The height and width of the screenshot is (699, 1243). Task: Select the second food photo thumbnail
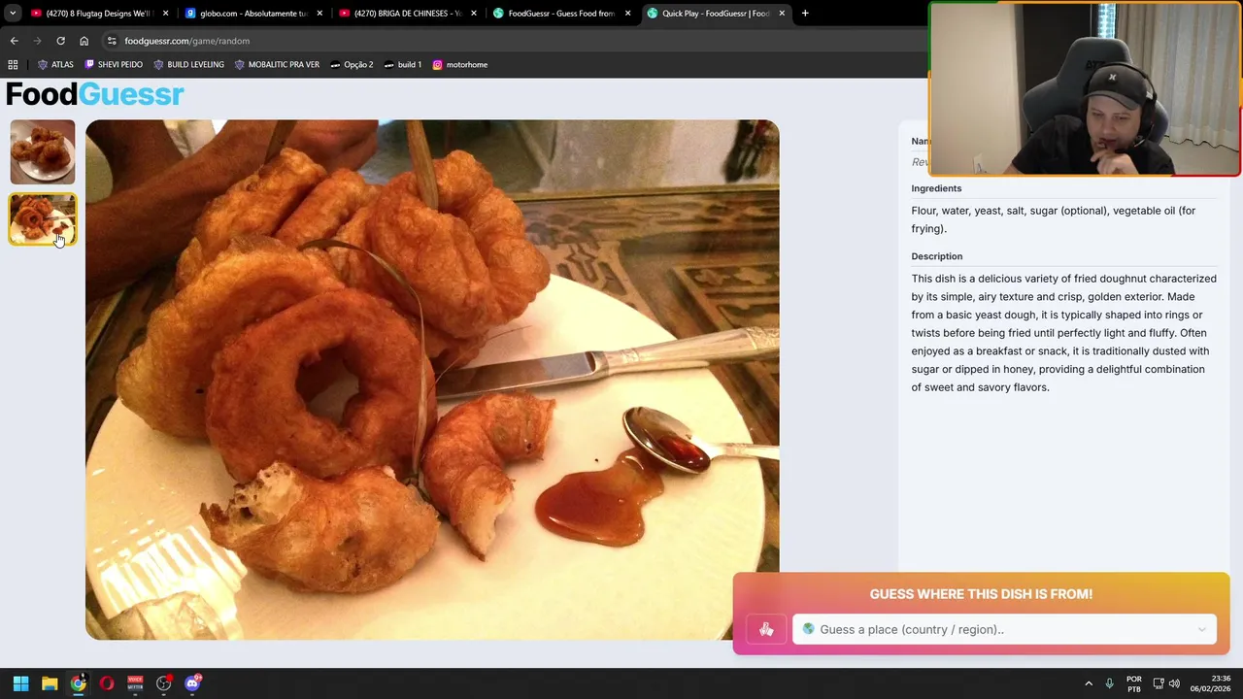point(42,219)
